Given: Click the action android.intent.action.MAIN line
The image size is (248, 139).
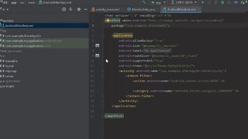Looking at the screenshot, I should tap(179, 81).
